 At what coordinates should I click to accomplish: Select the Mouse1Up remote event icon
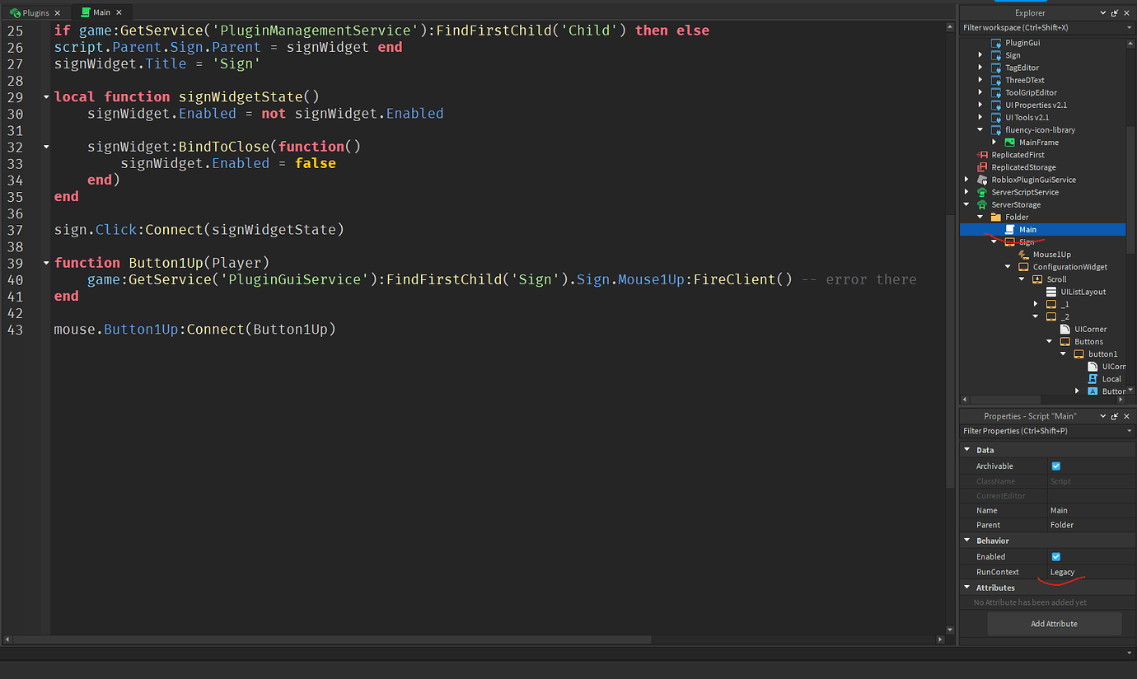coord(1024,255)
